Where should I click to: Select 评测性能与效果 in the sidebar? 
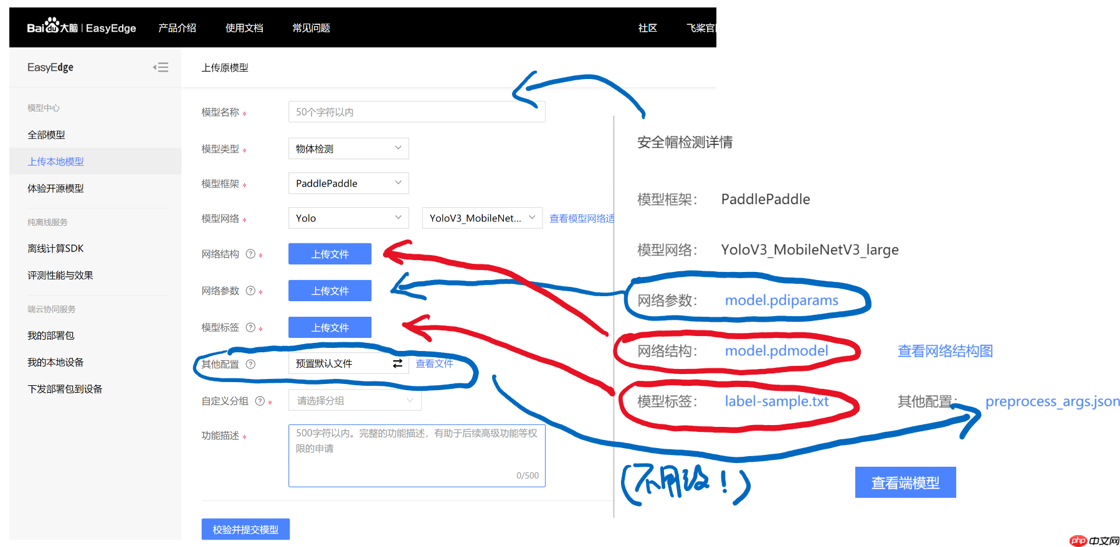click(60, 275)
